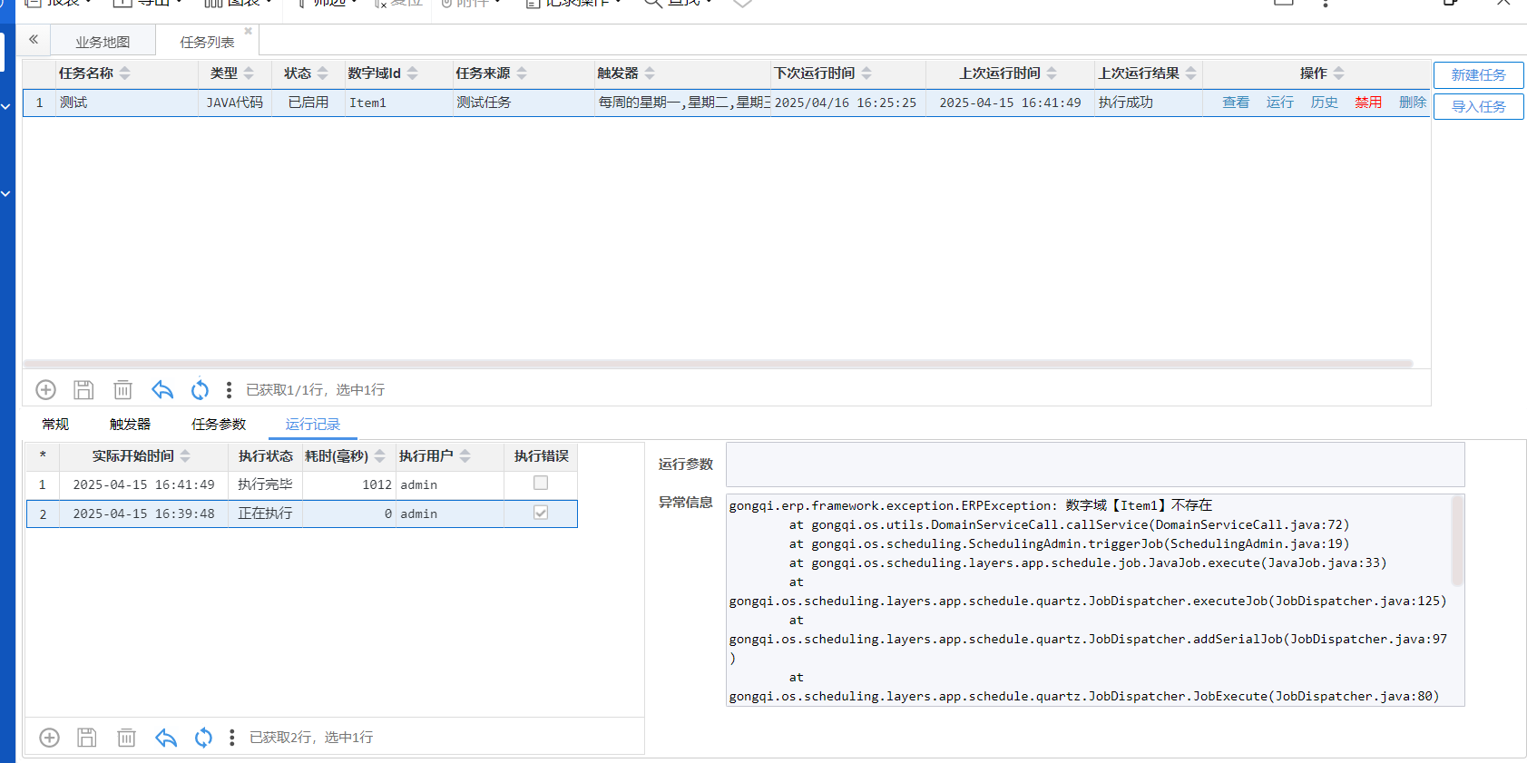Sort by the 实际开始时间 column arrows
Image resolution: width=1527 pixels, height=763 pixels.
pyautogui.click(x=185, y=456)
